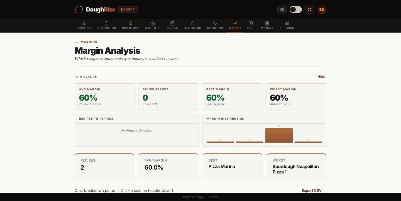Open the gear settings icon in header
This screenshot has width=401, height=201.
282,9
